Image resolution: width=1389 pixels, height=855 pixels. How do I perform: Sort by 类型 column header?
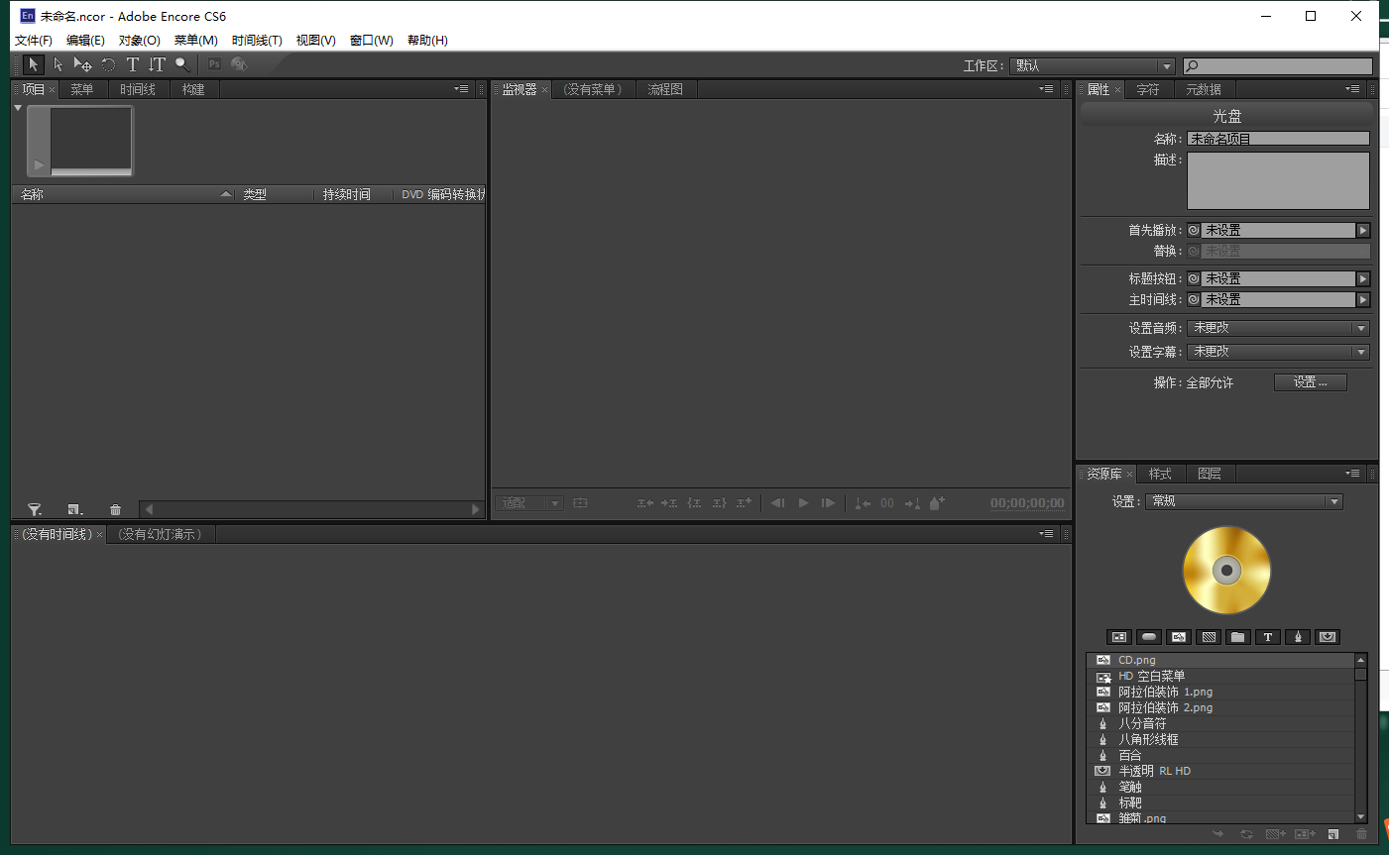pyautogui.click(x=276, y=194)
